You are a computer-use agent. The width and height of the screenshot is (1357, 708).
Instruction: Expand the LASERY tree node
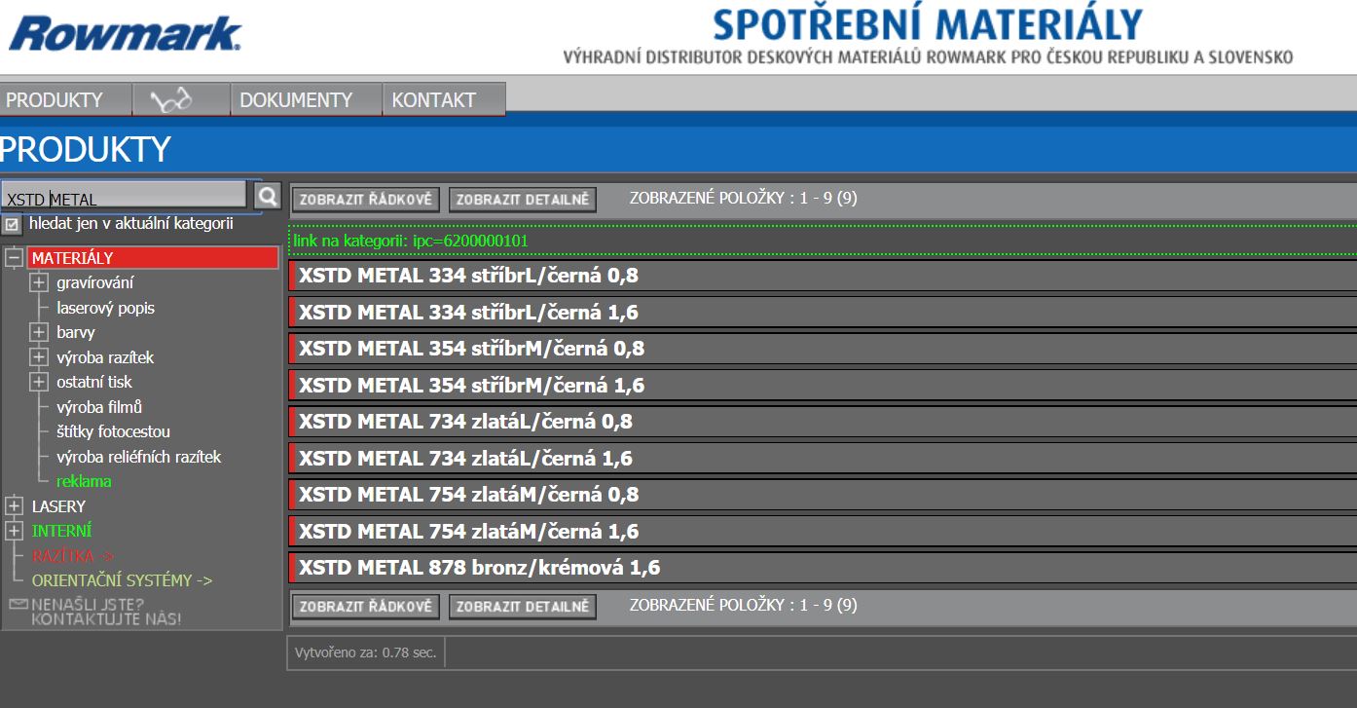coord(14,506)
